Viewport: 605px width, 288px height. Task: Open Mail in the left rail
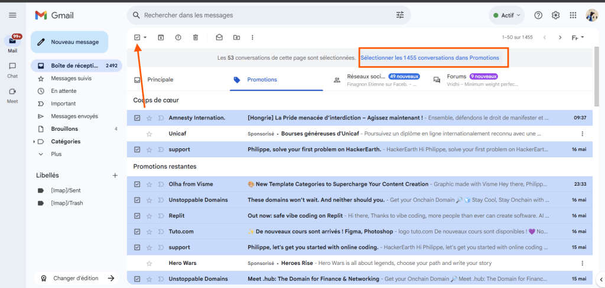click(12, 43)
